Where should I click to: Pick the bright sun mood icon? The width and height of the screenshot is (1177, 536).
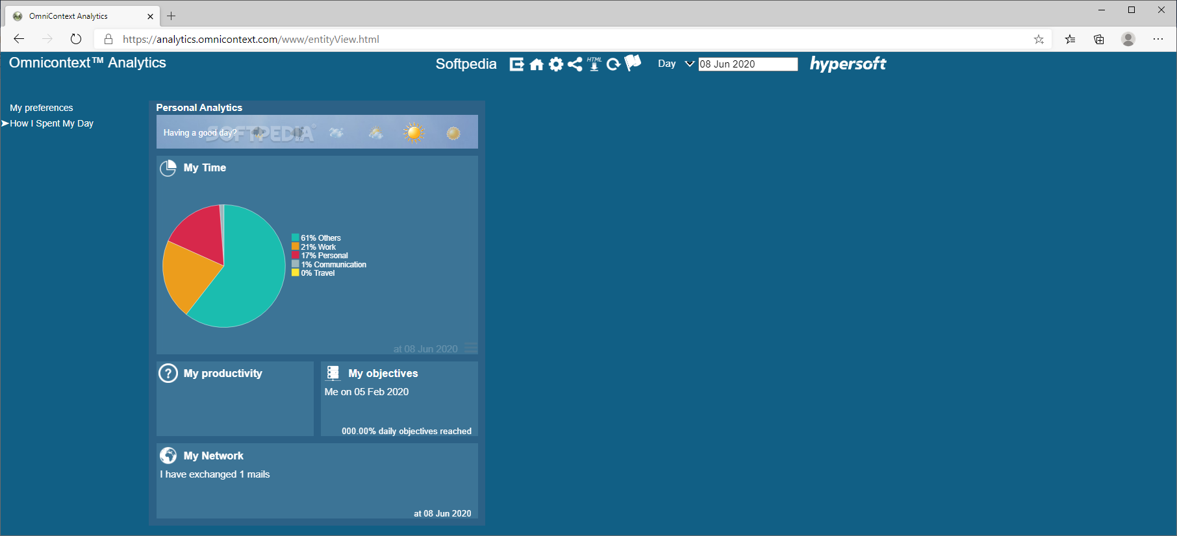point(414,133)
